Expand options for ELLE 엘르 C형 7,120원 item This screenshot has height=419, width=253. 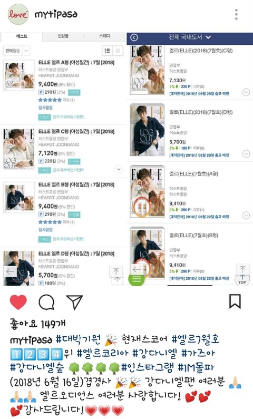(x=119, y=169)
